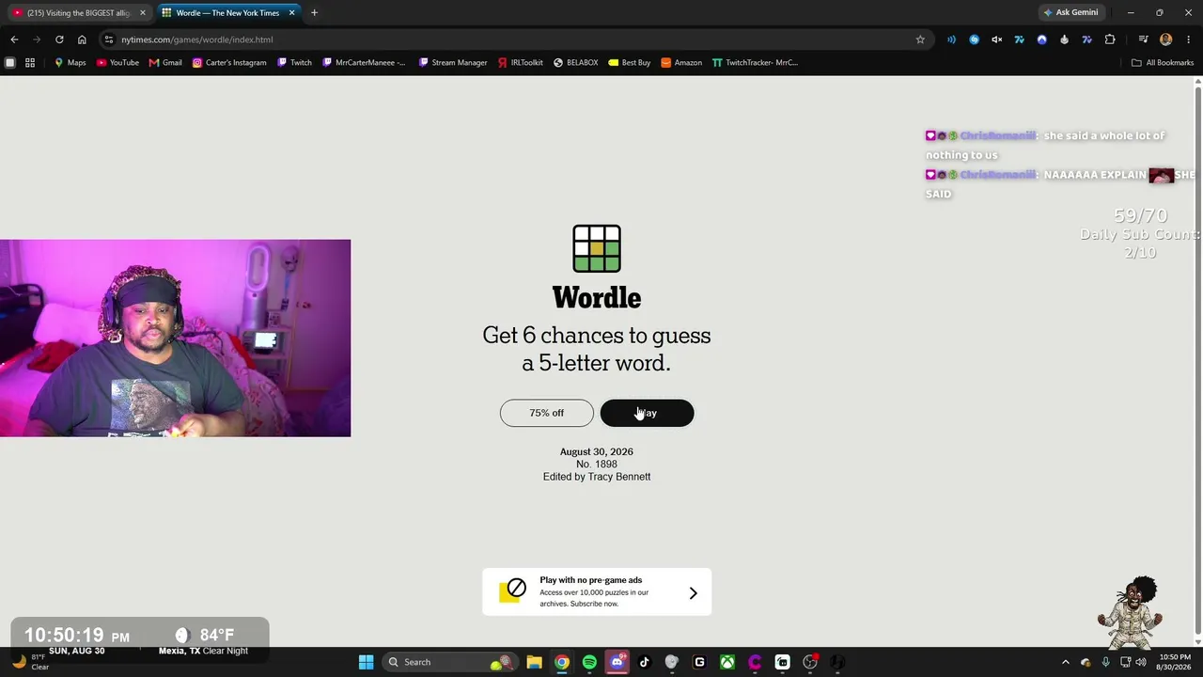The image size is (1203, 677).
Task: Open the YouTube bookmark
Action: [117, 63]
